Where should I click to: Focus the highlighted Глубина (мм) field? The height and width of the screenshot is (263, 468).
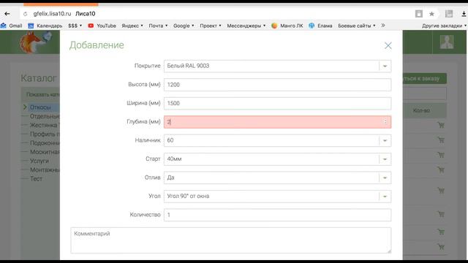coord(277,122)
